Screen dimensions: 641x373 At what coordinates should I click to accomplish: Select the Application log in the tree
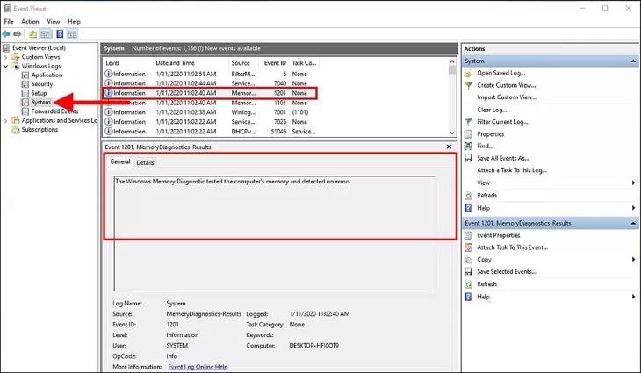[47, 75]
